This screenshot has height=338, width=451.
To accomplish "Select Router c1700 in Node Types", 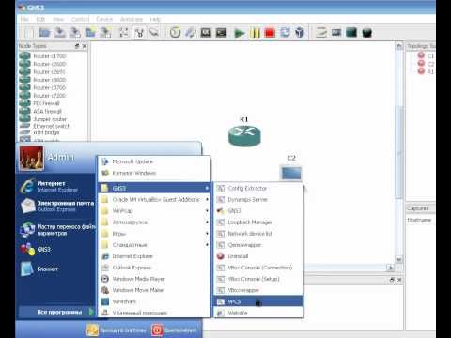I will coord(42,56).
